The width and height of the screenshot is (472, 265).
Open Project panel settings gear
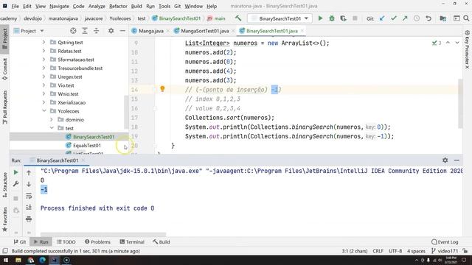coord(111,31)
